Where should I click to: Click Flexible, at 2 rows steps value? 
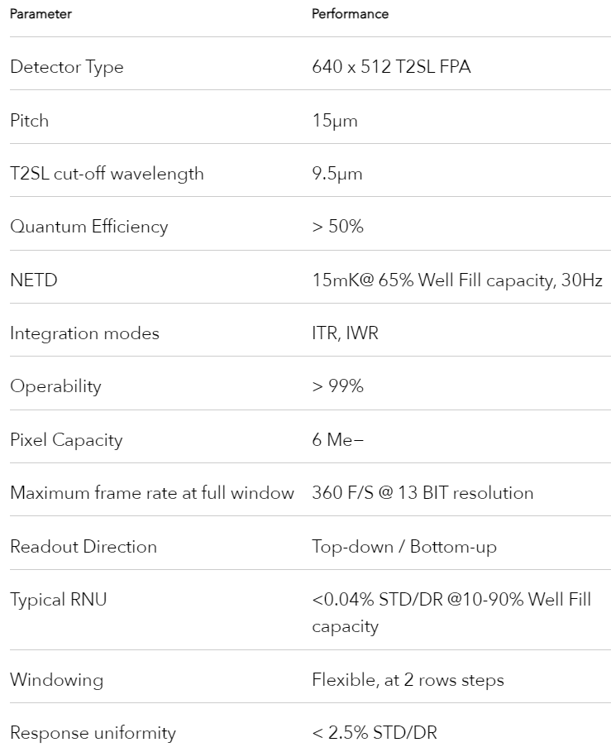pyautogui.click(x=408, y=680)
